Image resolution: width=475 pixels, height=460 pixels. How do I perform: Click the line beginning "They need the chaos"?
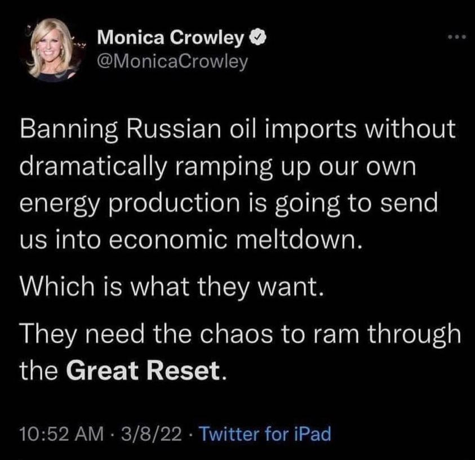coord(239,336)
